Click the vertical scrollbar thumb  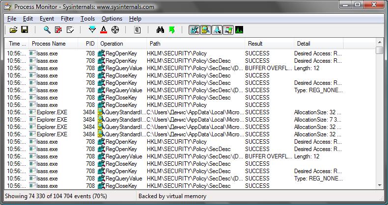pos(379,50)
